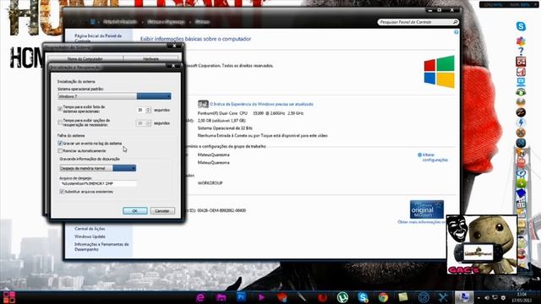Viewport: 541px width, 304px height.
Task: Close the Inicialização e Recuperação dialog
Action: (x=173, y=66)
